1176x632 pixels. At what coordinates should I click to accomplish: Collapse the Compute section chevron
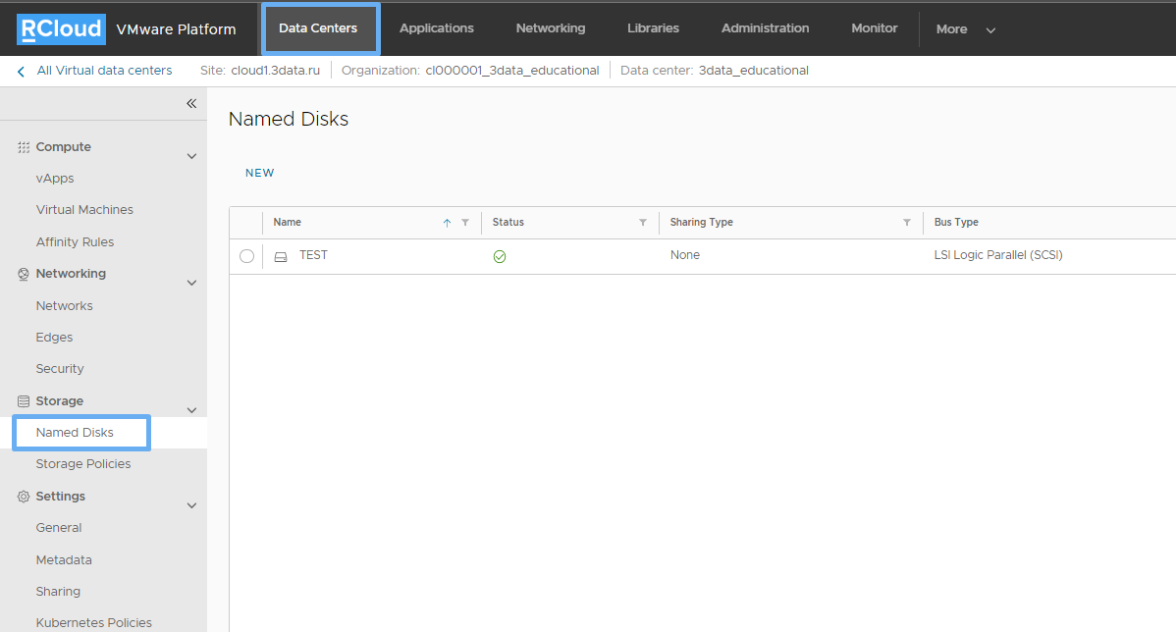pyautogui.click(x=191, y=156)
